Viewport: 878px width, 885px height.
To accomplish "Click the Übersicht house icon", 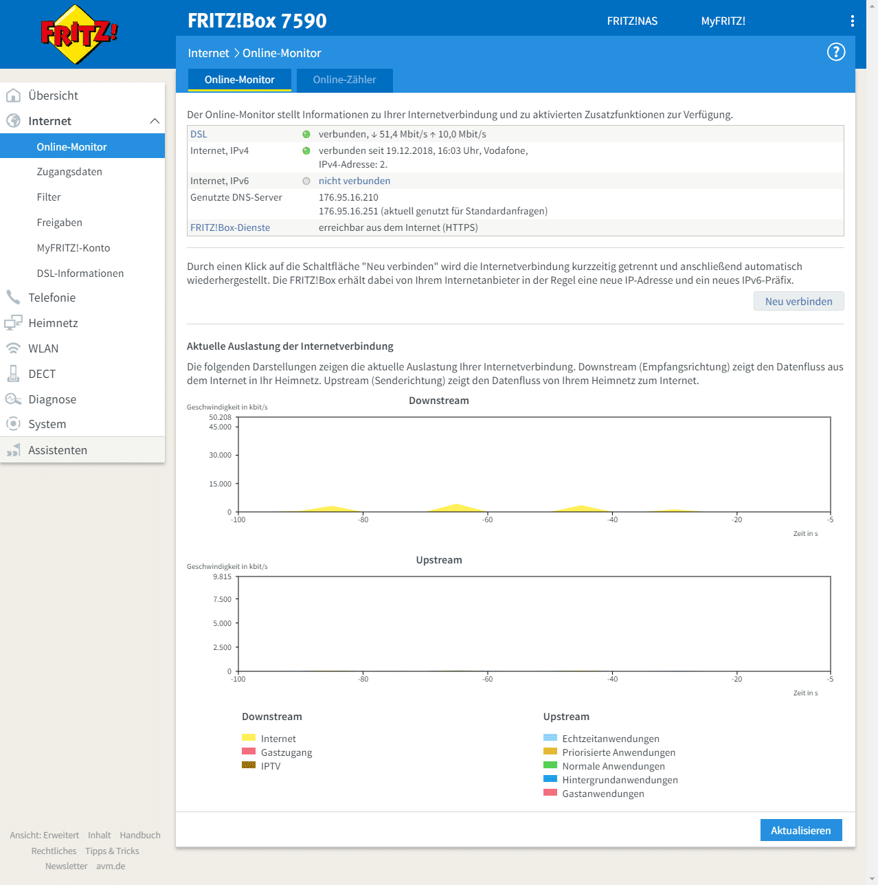I will pos(13,96).
